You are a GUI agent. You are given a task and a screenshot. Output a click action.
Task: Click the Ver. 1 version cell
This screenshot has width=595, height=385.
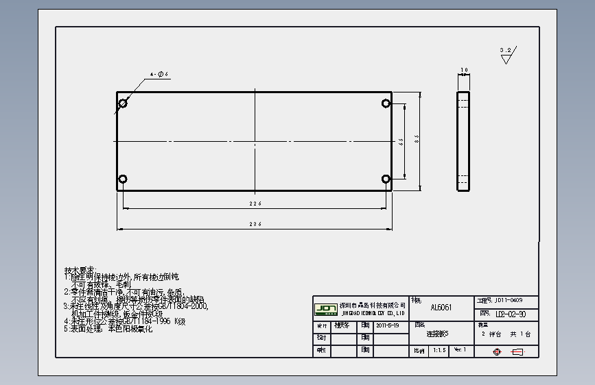[x=460, y=350]
